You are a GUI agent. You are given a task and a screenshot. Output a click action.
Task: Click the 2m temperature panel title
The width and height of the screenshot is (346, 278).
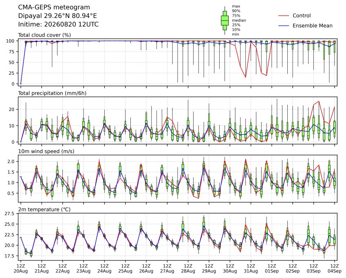[x=44, y=209]
